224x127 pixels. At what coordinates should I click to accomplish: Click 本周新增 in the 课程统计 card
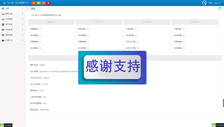pyautogui.click(x=35, y=42)
